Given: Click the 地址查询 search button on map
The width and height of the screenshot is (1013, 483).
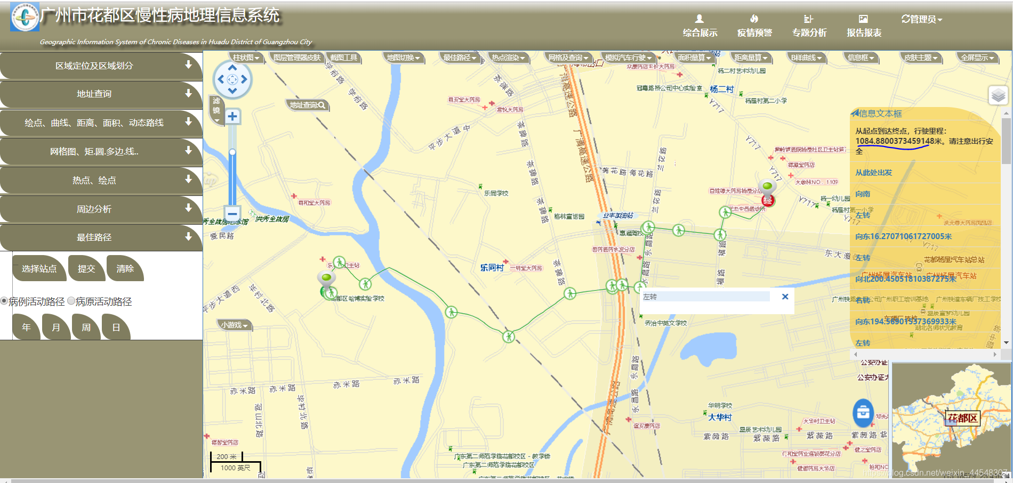Looking at the screenshot, I should (x=308, y=105).
